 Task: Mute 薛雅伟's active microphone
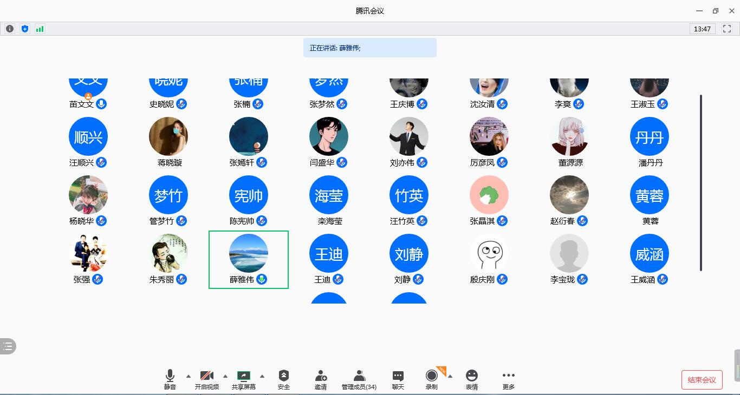point(262,280)
